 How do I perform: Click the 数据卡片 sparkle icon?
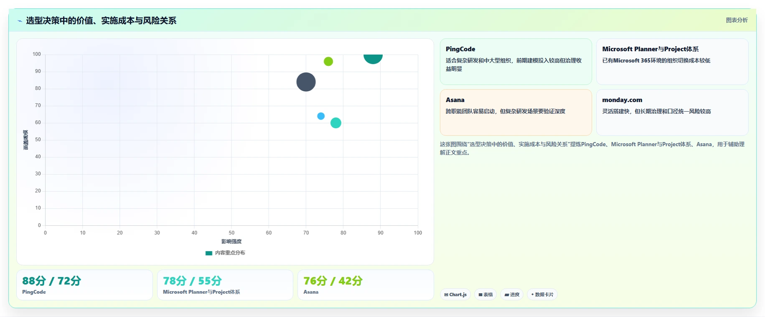click(x=532, y=295)
